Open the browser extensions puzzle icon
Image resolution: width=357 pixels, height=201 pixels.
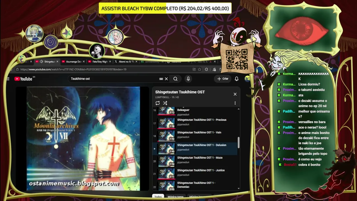coord(206,70)
